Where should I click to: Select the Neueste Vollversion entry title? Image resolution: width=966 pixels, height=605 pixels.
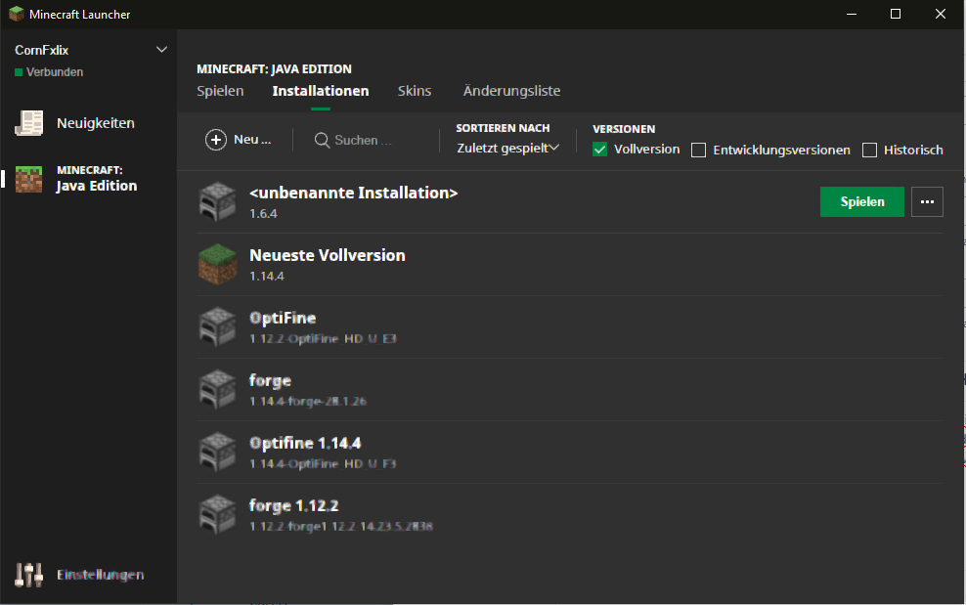click(x=328, y=256)
